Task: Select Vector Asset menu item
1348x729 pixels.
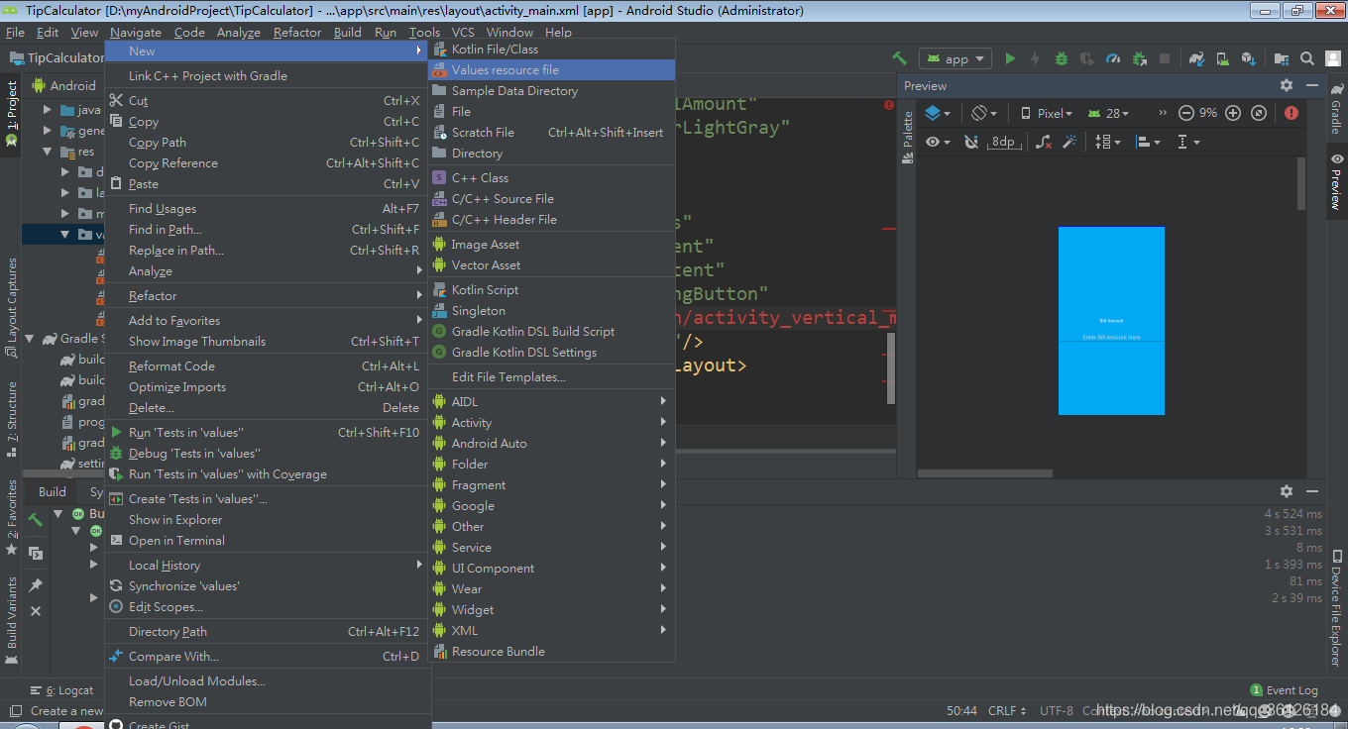Action: (551, 264)
